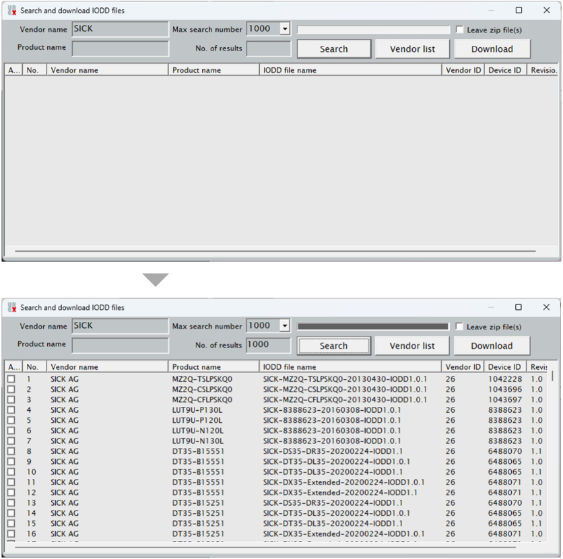Screen dimensions: 563x559
Task: Select file name in row 10
Action: (x=333, y=471)
